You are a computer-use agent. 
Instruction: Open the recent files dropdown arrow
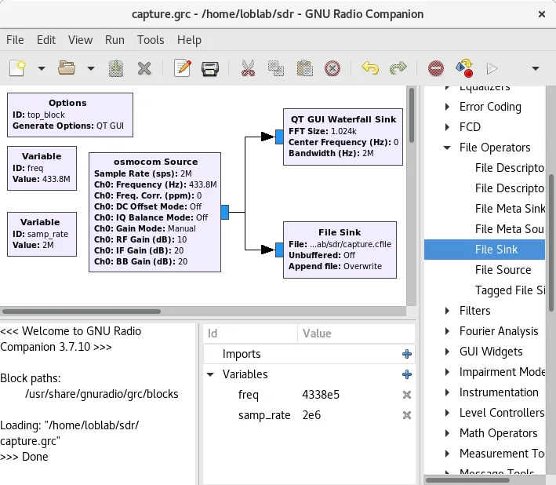[x=91, y=68]
